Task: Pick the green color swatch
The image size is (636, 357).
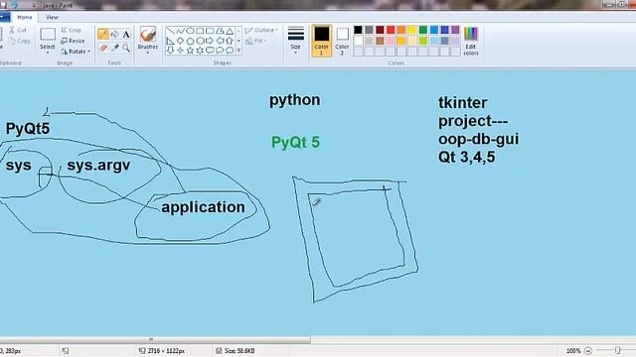Action: (423, 30)
